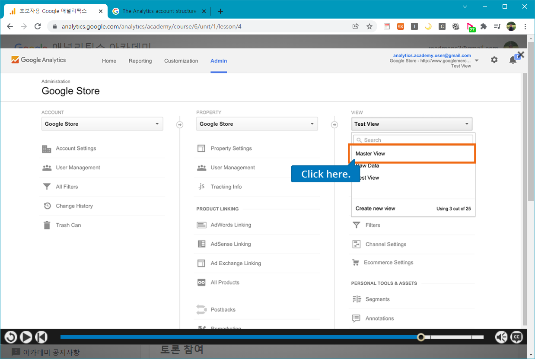Open the notifications bell icon
Viewport: 535px width, 359px height.
tap(513, 60)
